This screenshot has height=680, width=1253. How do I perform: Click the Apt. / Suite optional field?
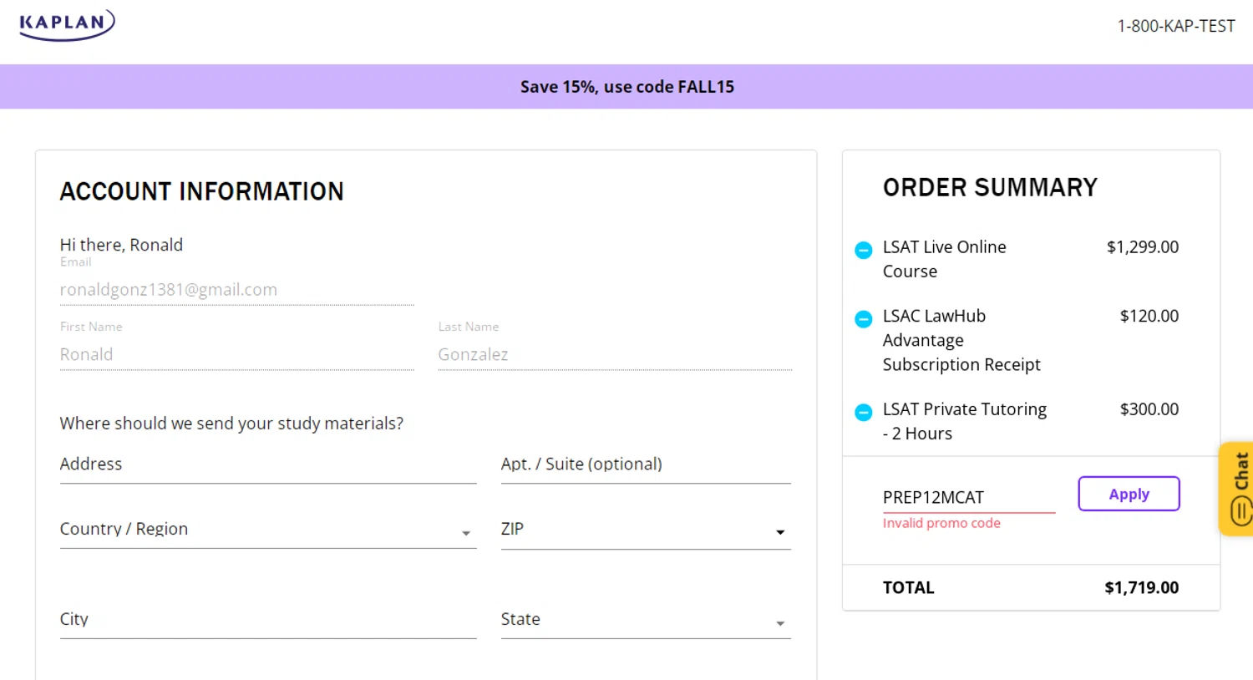point(646,464)
